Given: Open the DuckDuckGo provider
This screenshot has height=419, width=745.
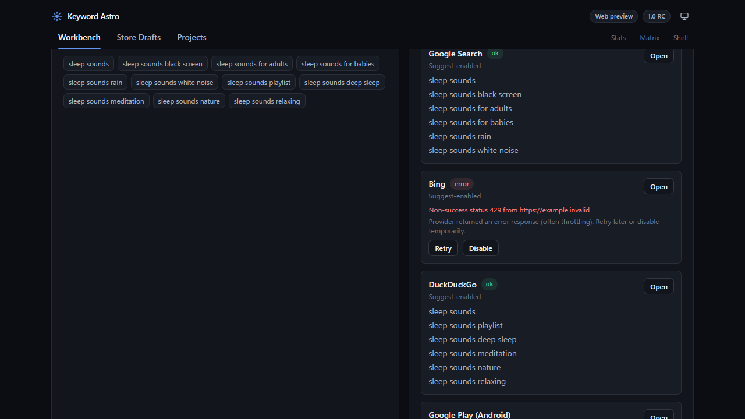Looking at the screenshot, I should (x=659, y=286).
